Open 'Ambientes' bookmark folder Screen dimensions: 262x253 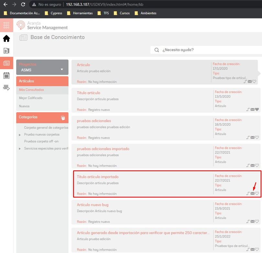146,13
